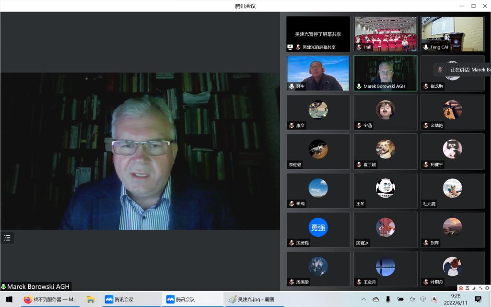Click the 正在讲话 speaking indicator popup
491x307 pixels.
[468, 70]
